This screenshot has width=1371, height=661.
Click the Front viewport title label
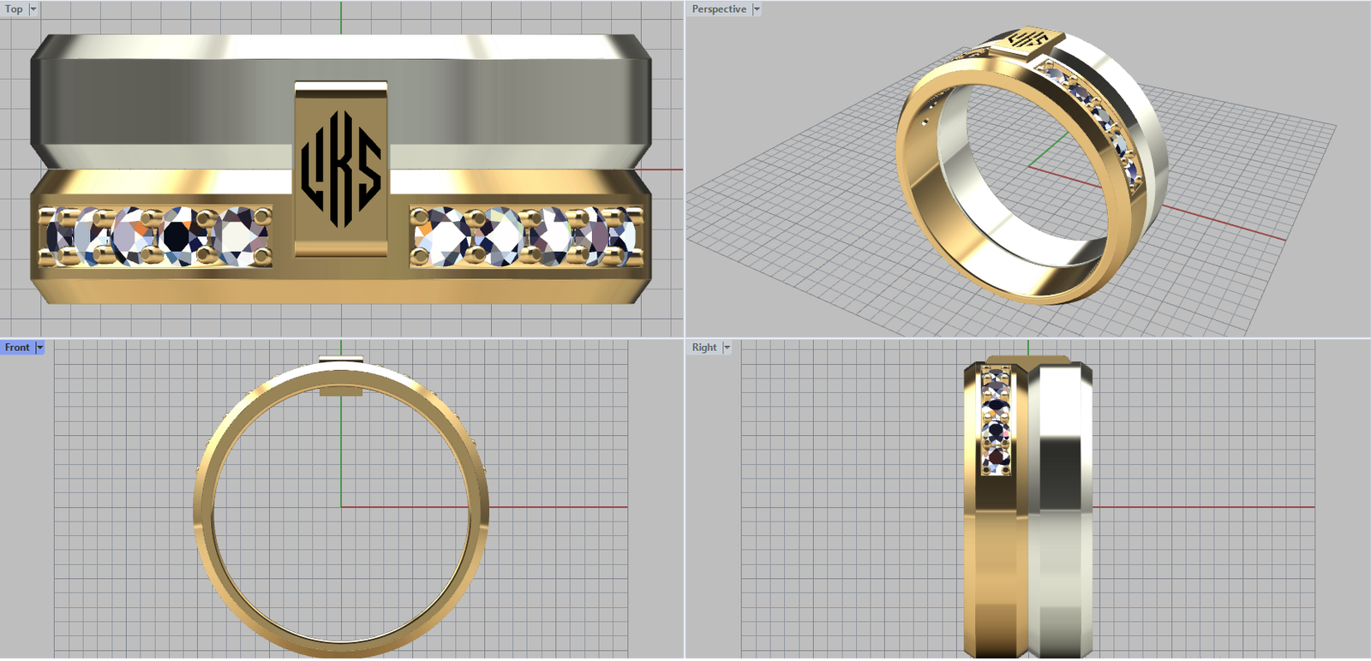click(17, 348)
